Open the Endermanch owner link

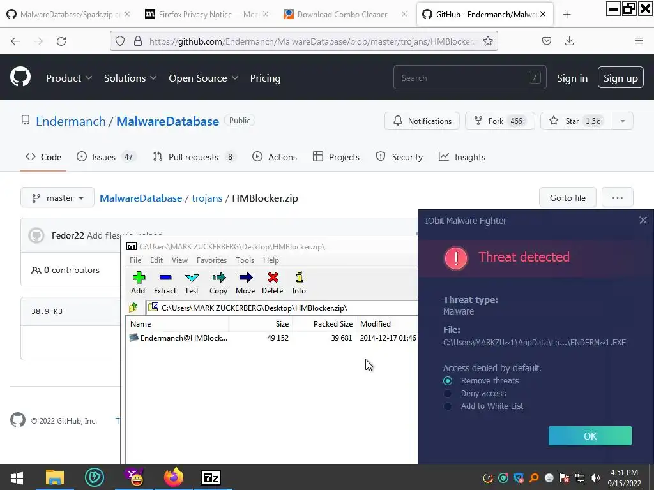pyautogui.click(x=70, y=121)
